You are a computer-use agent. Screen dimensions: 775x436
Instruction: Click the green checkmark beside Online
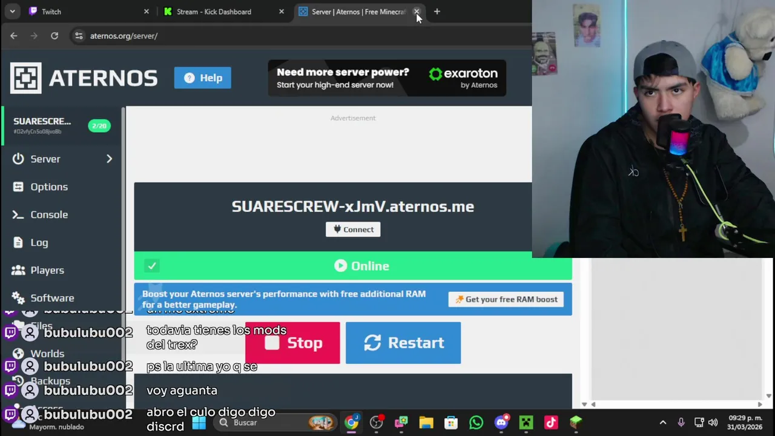coord(152,266)
